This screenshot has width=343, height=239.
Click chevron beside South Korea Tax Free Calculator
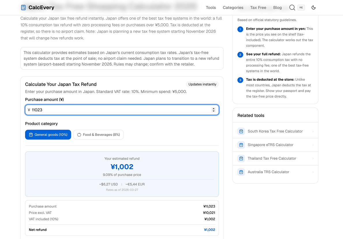(x=313, y=131)
